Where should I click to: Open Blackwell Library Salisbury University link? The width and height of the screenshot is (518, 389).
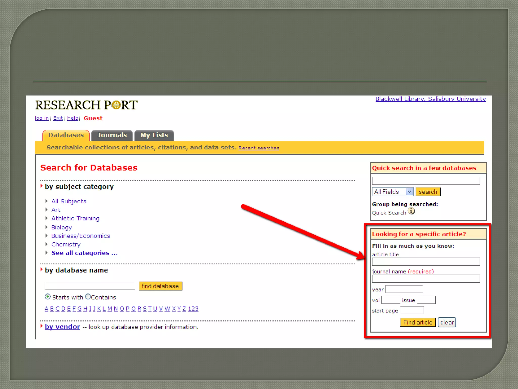[x=430, y=99]
